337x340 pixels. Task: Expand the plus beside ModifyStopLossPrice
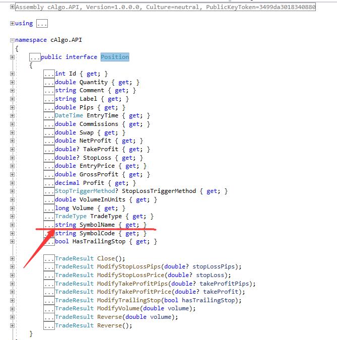(13, 275)
